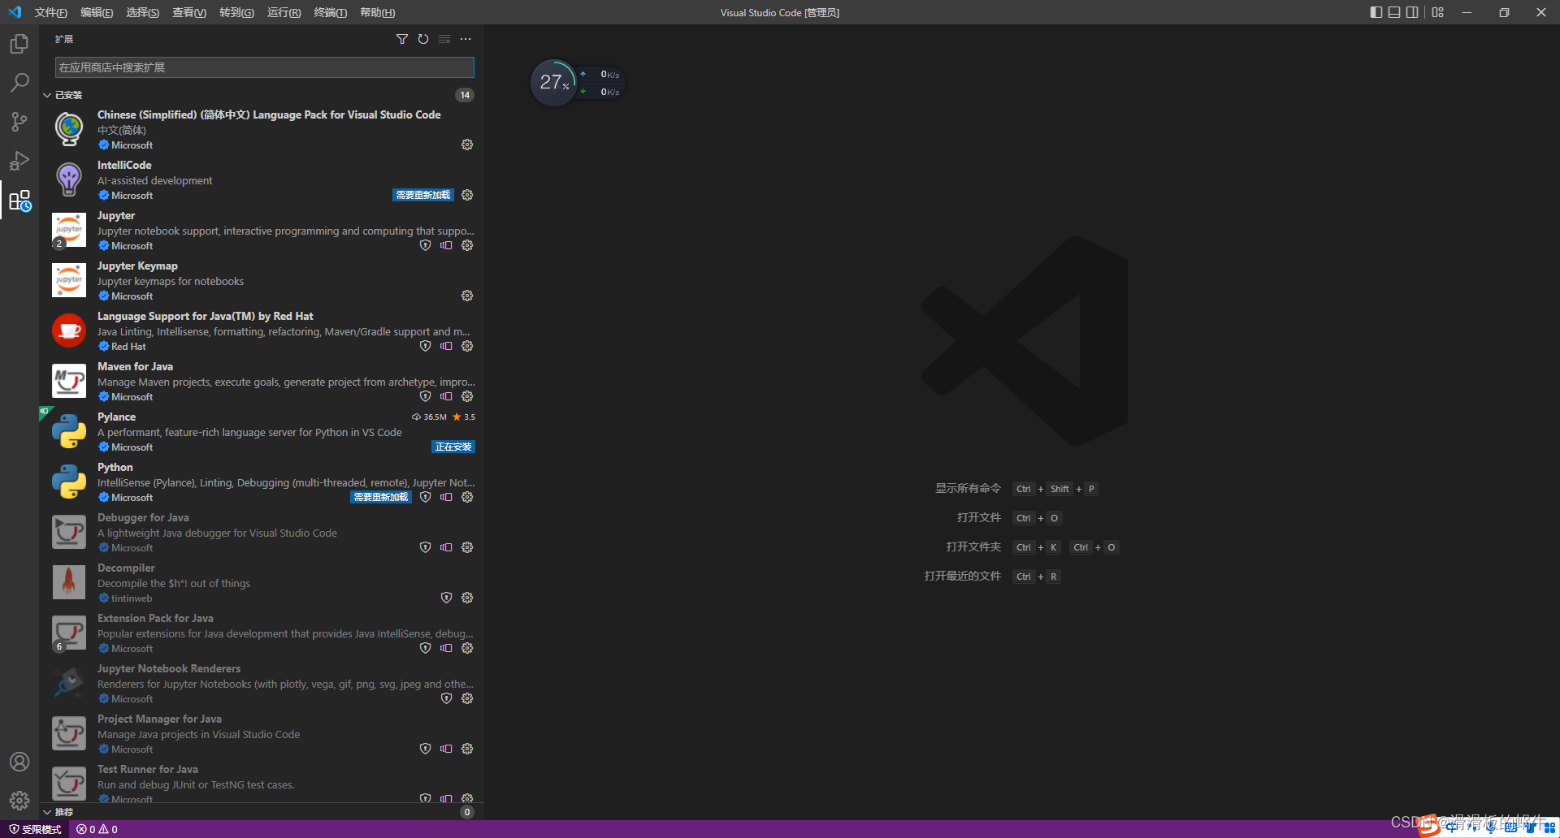Open the 编辑(E) menu
This screenshot has height=838, width=1560.
pyautogui.click(x=97, y=12)
